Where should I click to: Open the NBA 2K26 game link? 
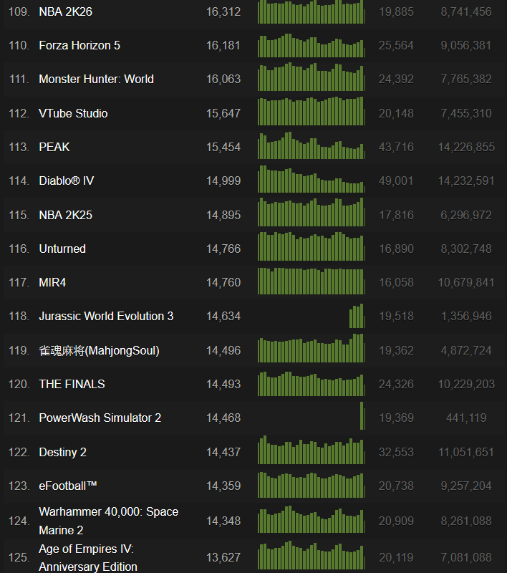coord(65,11)
